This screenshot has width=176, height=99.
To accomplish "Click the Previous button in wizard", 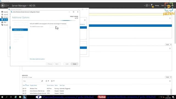I will pyautogui.click(x=50, y=64).
